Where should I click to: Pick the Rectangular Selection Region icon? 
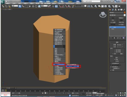click(x=26, y=6)
